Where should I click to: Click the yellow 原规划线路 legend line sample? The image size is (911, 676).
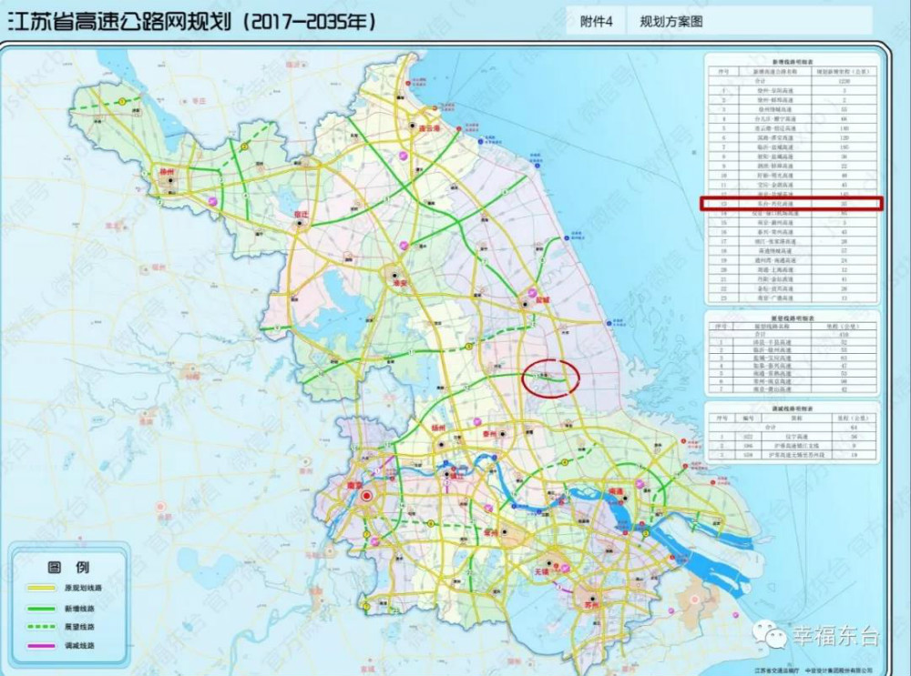(41, 589)
